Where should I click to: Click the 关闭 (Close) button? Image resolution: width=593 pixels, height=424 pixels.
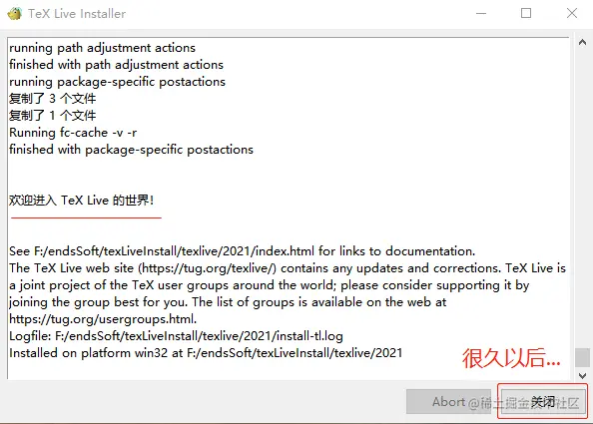click(543, 402)
